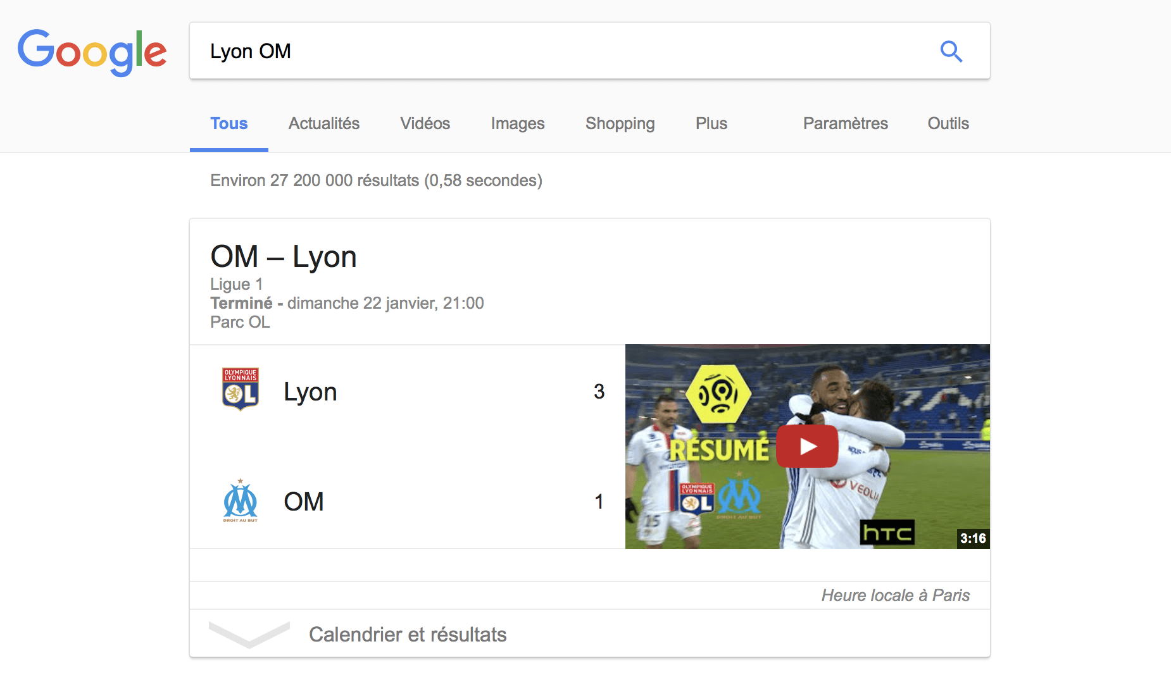Click the 3:16 duration badge on video

tap(973, 538)
